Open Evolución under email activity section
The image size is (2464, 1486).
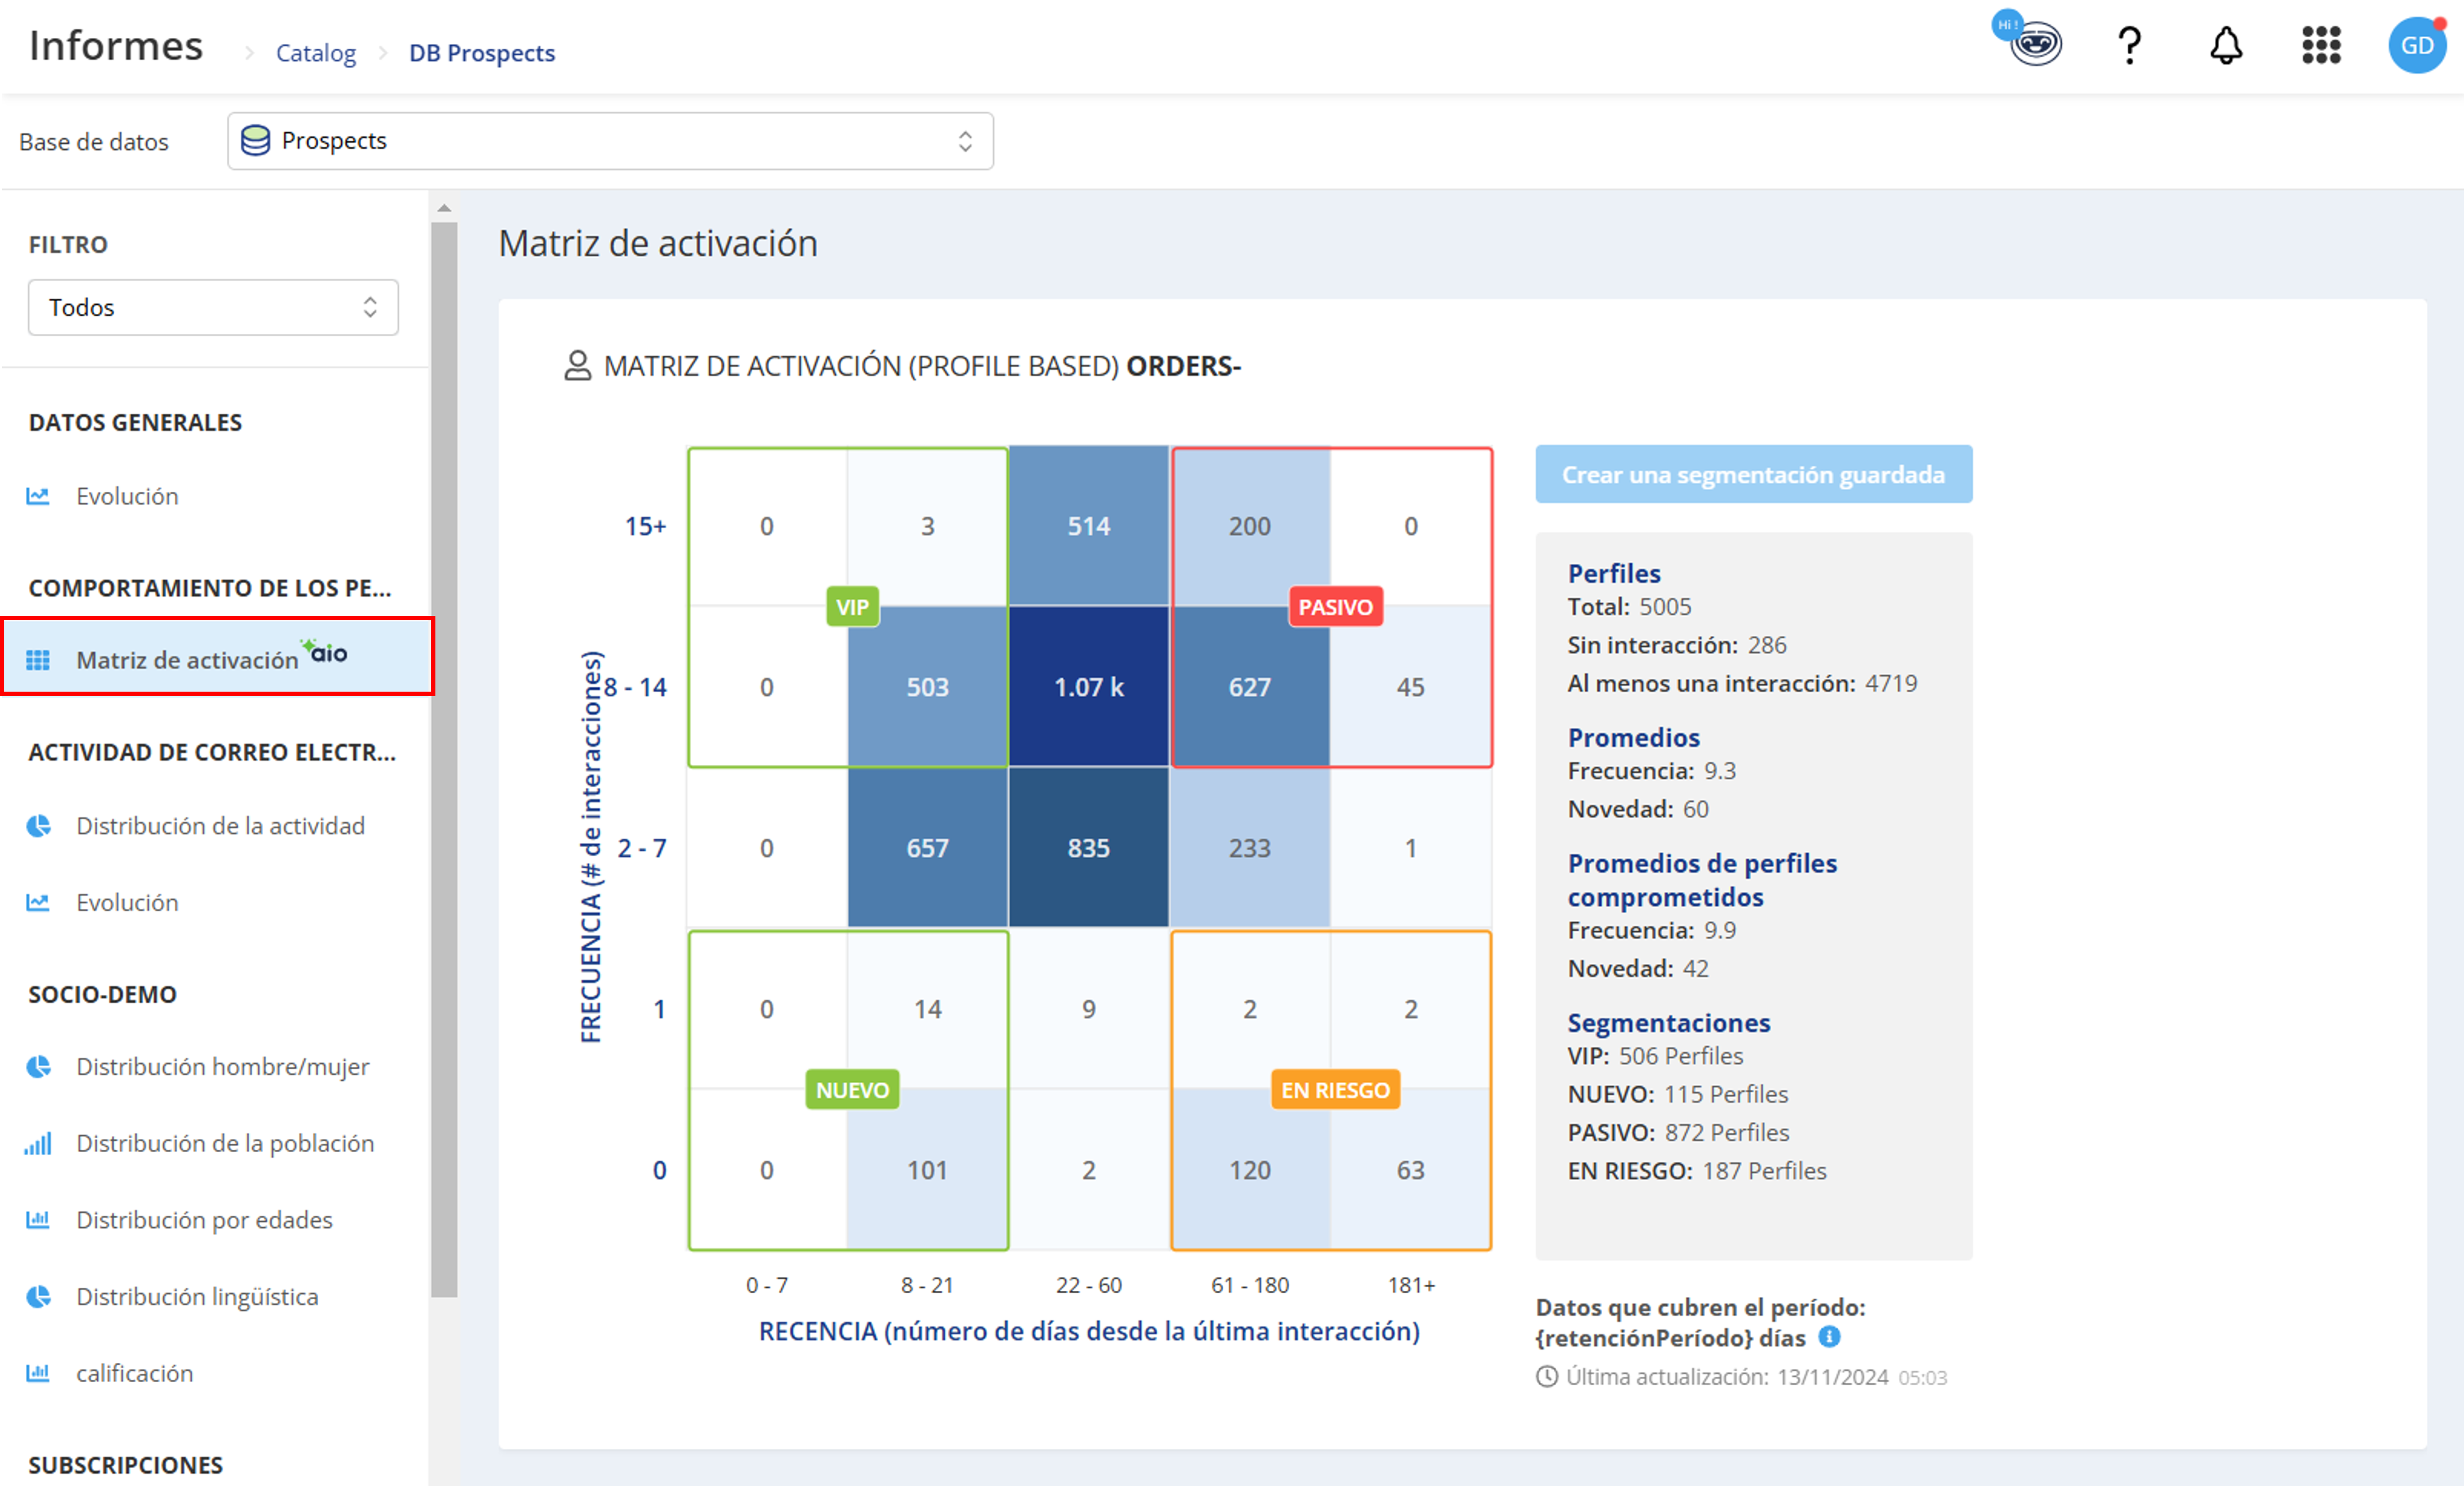(x=127, y=903)
